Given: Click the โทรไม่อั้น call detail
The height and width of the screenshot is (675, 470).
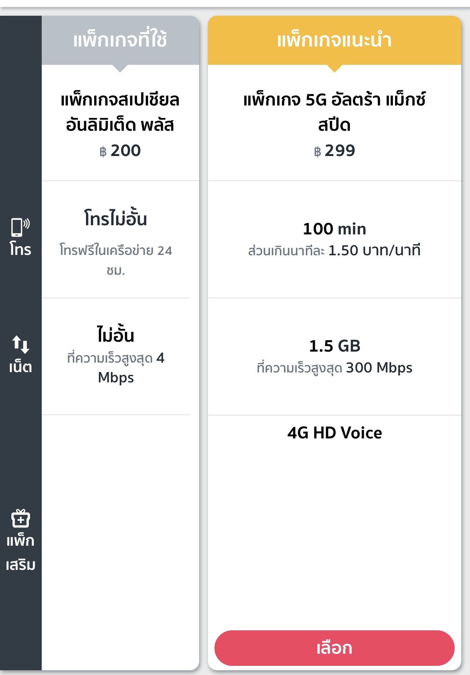Looking at the screenshot, I should pos(116,218).
